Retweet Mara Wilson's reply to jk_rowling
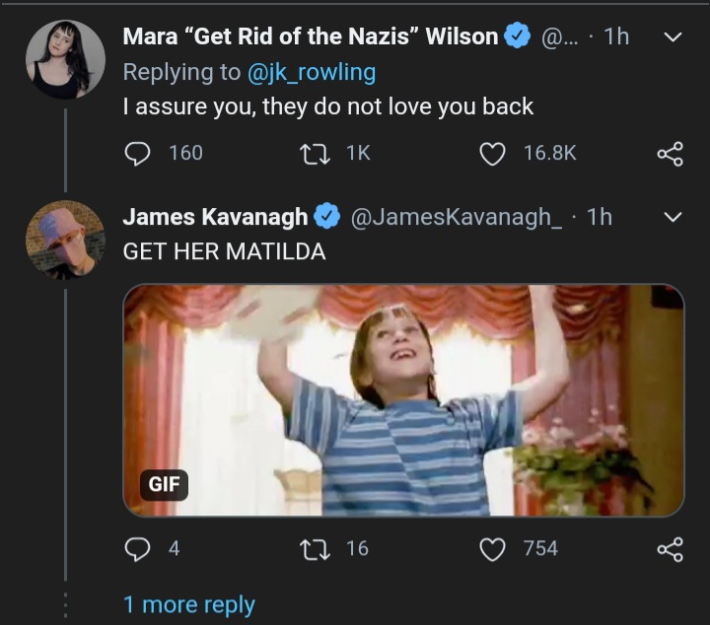The image size is (710, 625). [x=316, y=154]
